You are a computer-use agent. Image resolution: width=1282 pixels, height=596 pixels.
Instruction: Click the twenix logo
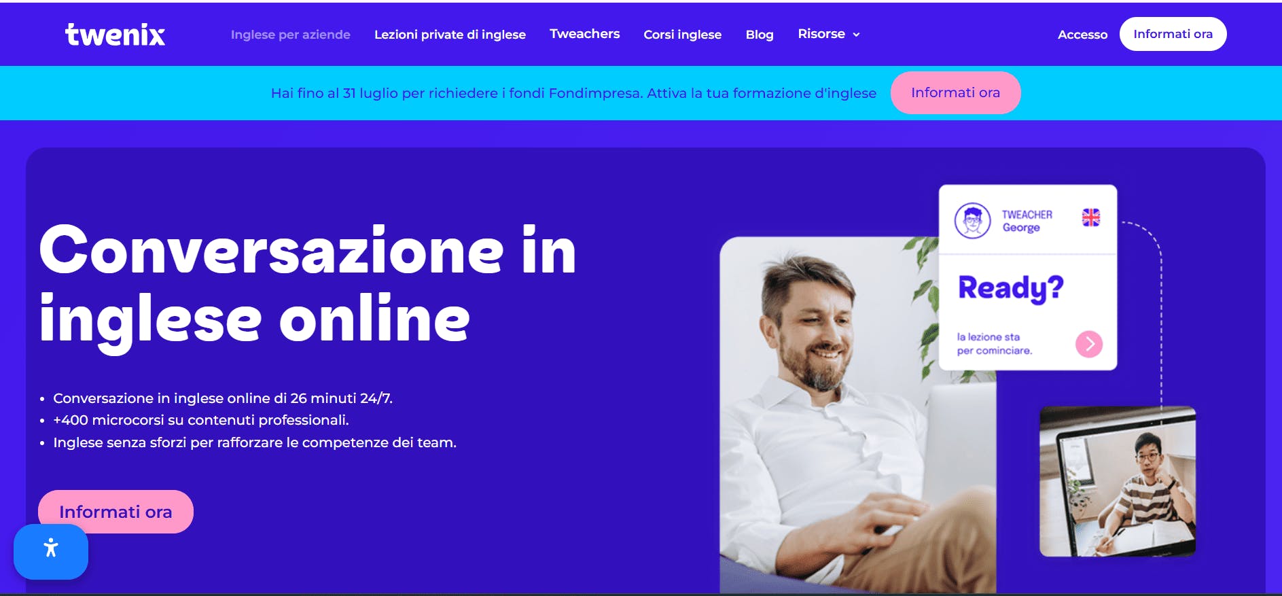(x=115, y=35)
